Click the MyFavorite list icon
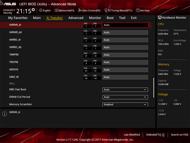This screenshot has width=190, height=143. click(x=56, y=10)
